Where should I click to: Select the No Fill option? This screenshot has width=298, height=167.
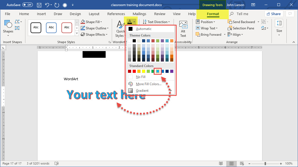pyautogui.click(x=140, y=77)
